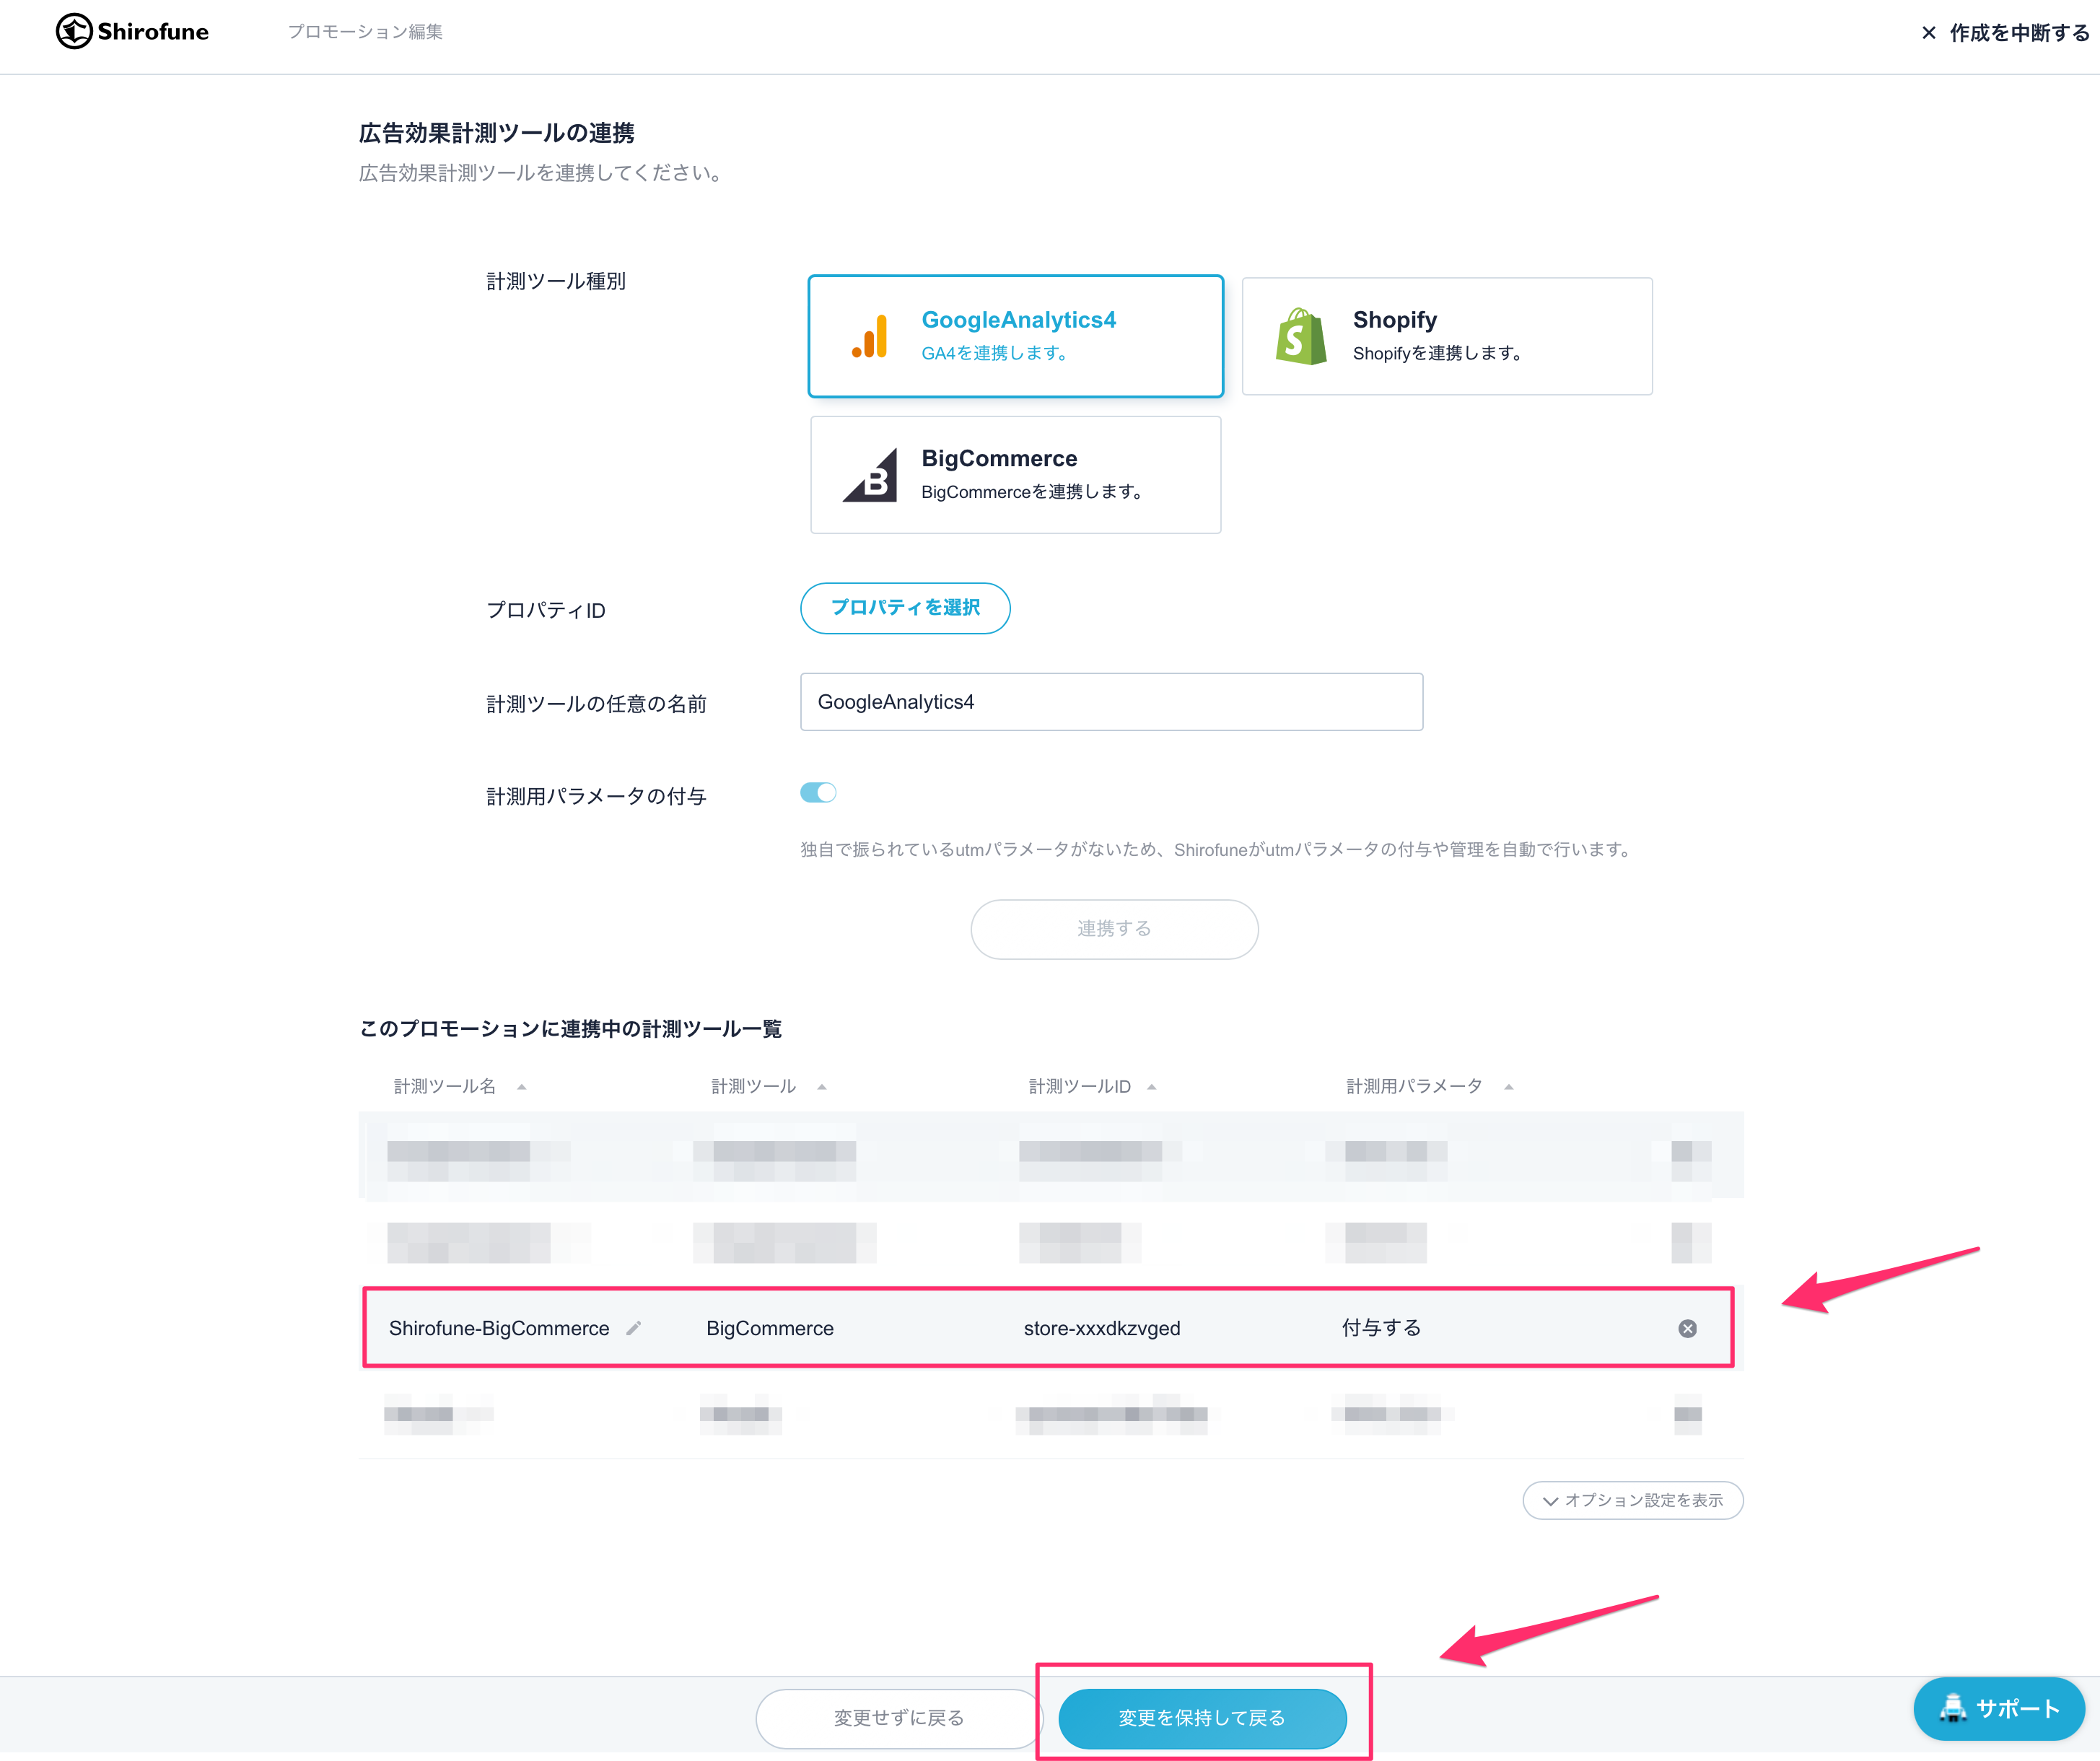Toggle the 計測用パラメータの付与 switch
Screen dimensions: 2100x1761
tap(818, 793)
